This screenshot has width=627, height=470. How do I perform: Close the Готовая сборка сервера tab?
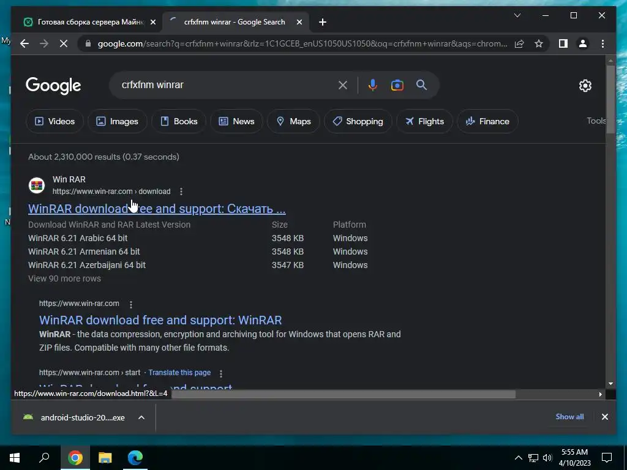tap(152, 22)
